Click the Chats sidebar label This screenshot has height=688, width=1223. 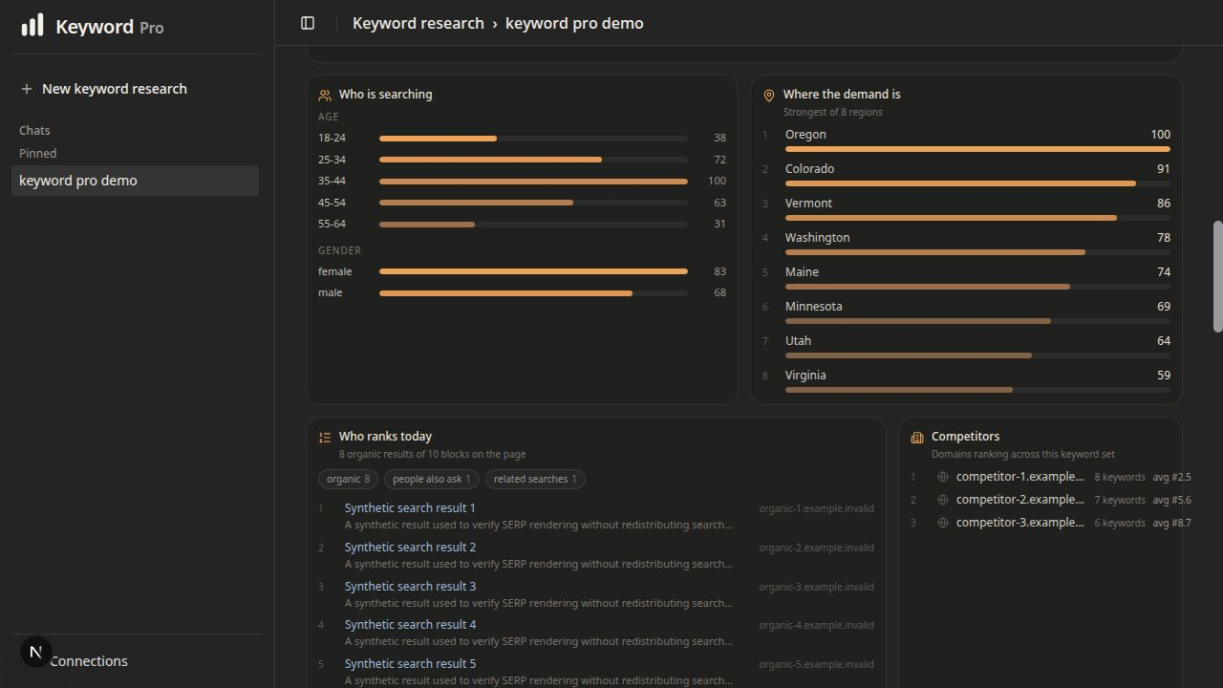coord(34,131)
